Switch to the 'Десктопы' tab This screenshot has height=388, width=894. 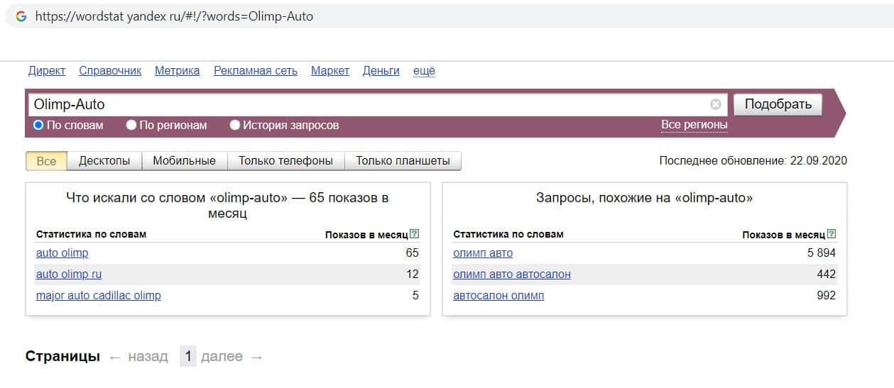[x=104, y=161]
